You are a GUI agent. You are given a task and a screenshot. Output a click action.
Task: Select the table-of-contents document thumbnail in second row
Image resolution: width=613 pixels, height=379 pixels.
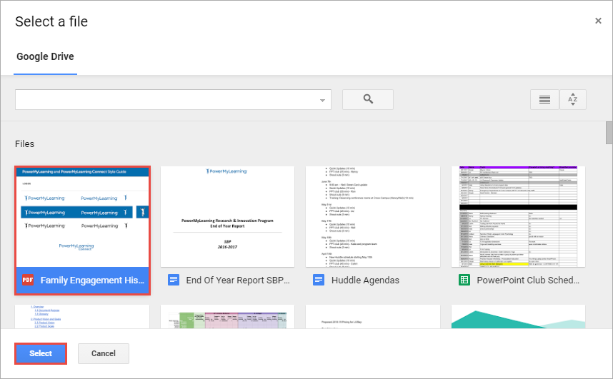pyautogui.click(x=82, y=316)
